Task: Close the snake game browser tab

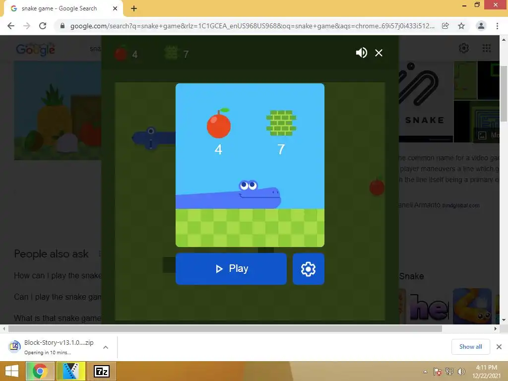Action: [x=115, y=8]
